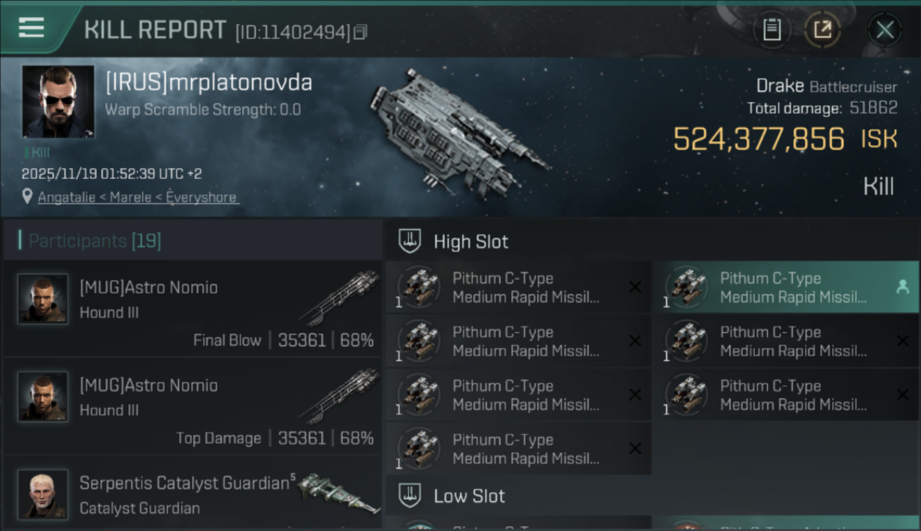Viewport: 921px width, 531px height.
Task: Click the X on last left-column launcher
Action: click(635, 448)
